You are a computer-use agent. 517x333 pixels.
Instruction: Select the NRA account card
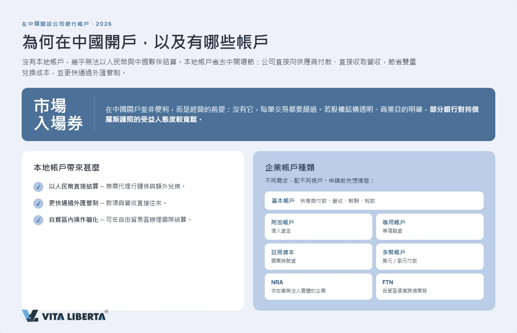[319, 286]
